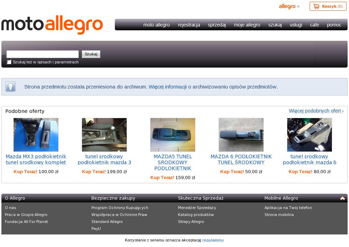Open the 'moto allegro' menu item

click(x=156, y=25)
